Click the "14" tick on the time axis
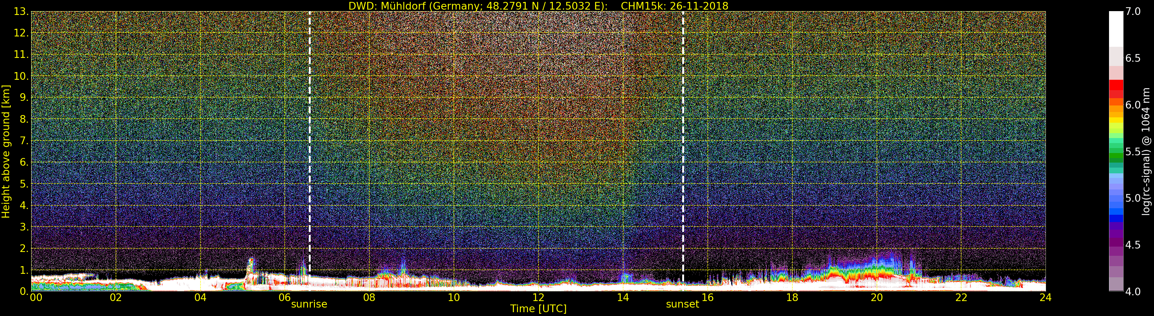 tap(623, 298)
